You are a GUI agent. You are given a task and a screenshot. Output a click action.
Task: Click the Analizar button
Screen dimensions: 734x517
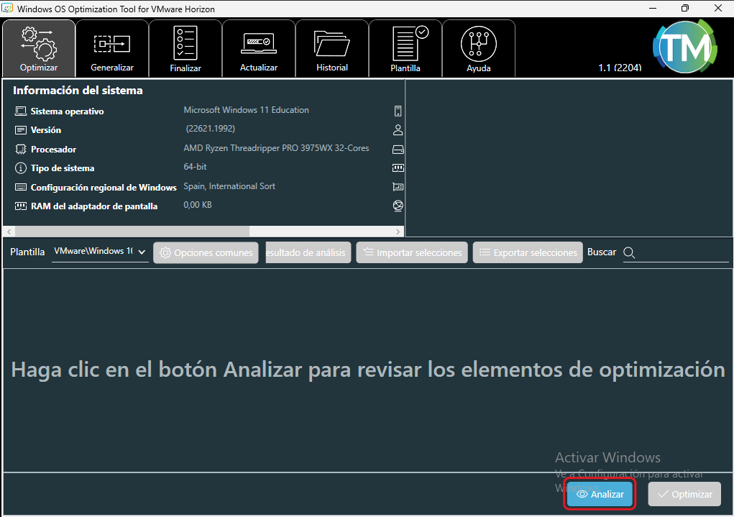[600, 495]
